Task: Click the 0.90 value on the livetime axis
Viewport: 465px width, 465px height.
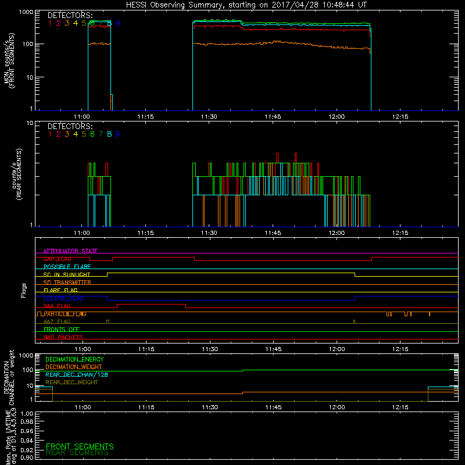Action: click(27, 457)
